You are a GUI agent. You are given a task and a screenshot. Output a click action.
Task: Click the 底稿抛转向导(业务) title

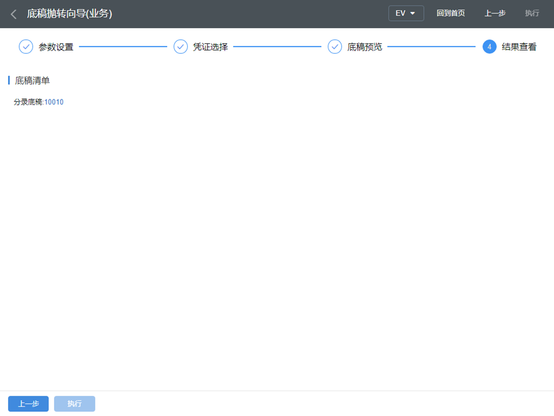tap(70, 14)
